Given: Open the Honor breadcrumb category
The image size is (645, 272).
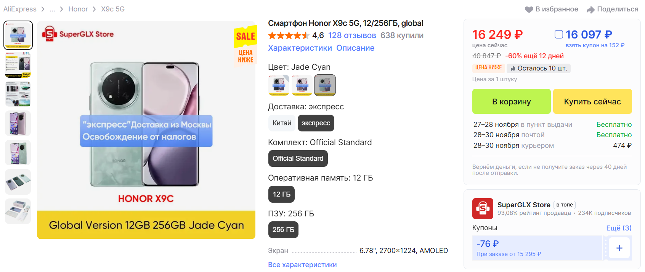Looking at the screenshot, I should point(78,9).
